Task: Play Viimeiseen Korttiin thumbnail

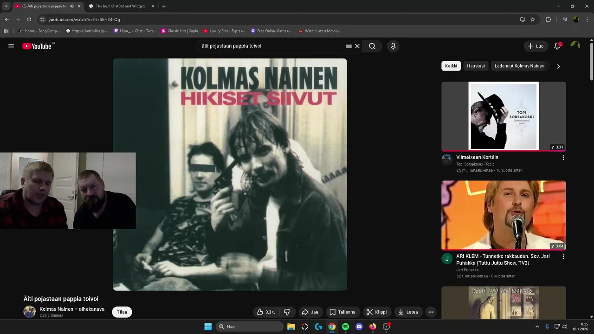Action: point(504,116)
